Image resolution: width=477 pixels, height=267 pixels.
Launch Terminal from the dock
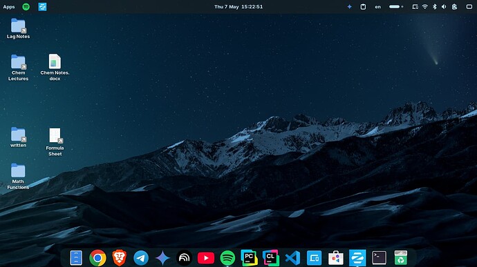point(379,258)
